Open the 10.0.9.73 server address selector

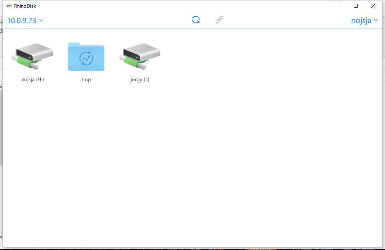pos(22,21)
